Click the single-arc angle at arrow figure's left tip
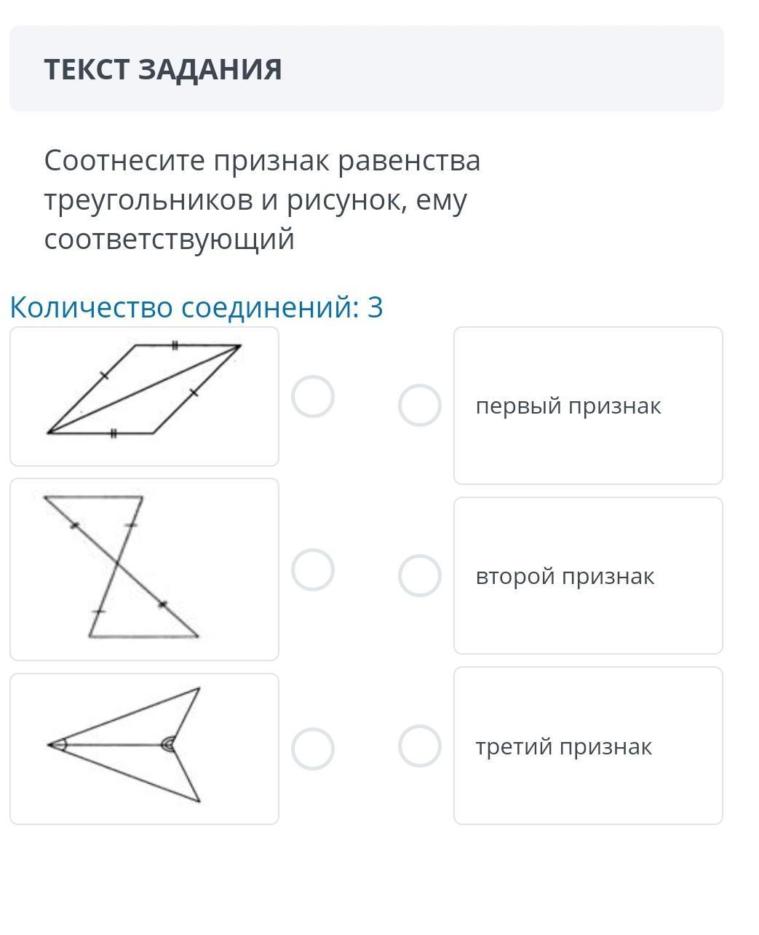Screen dimensions: 759x935 tap(61, 744)
